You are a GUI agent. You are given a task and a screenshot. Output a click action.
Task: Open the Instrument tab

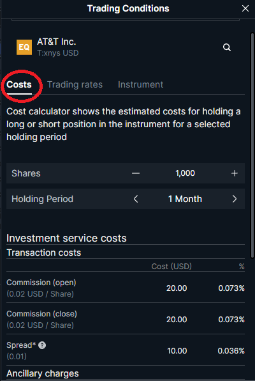141,84
